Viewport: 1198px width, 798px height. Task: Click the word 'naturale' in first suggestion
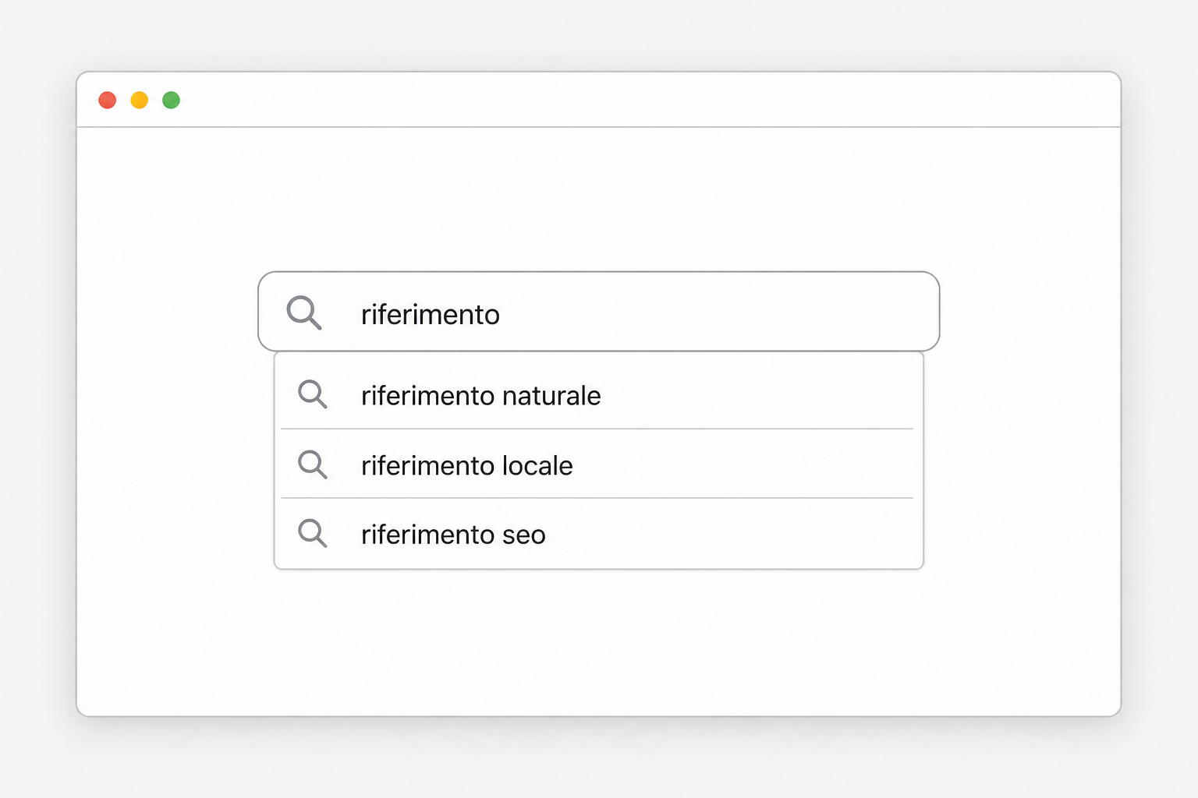pyautogui.click(x=551, y=396)
